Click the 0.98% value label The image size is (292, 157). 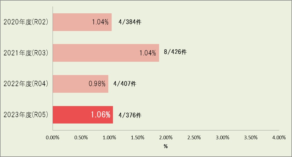[97, 84]
